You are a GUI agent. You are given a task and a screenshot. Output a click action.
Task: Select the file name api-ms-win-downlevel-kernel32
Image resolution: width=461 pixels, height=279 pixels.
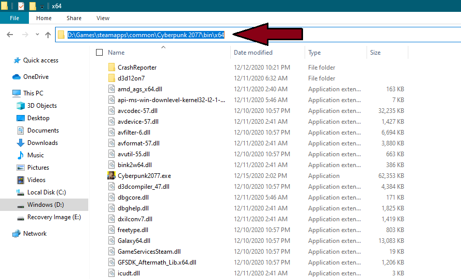[x=171, y=100]
